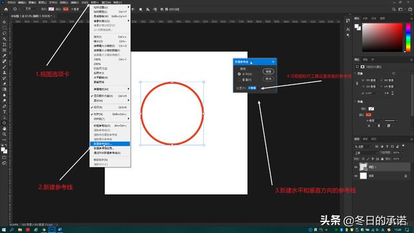
Task: Select the Eyedropper tool
Action: pos(5,56)
